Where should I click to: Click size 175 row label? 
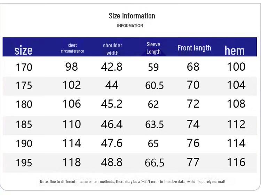pyautogui.click(x=24, y=85)
